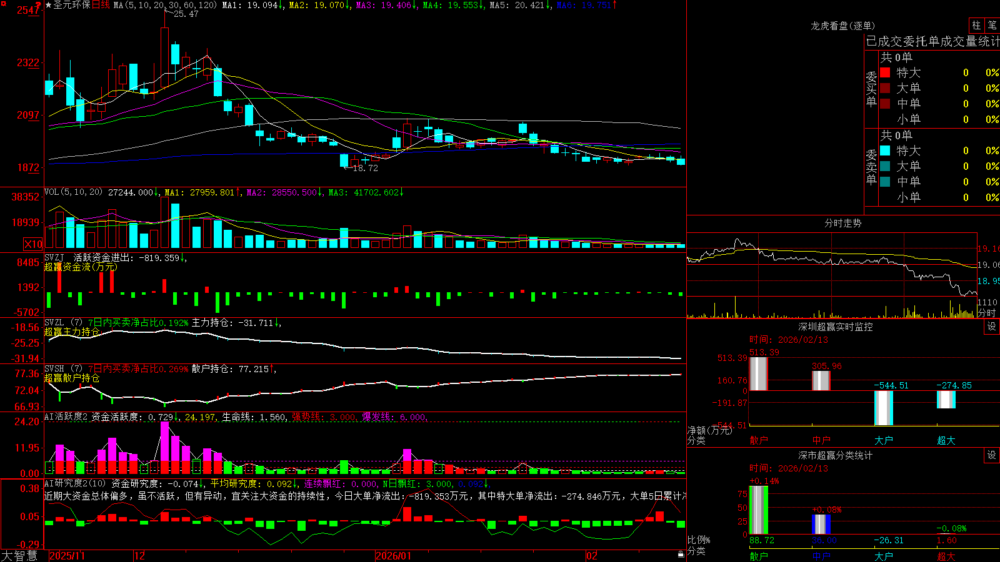The image size is (1000, 562).
Task: Click the AI活跃度2 indicator label
Action: click(x=66, y=417)
